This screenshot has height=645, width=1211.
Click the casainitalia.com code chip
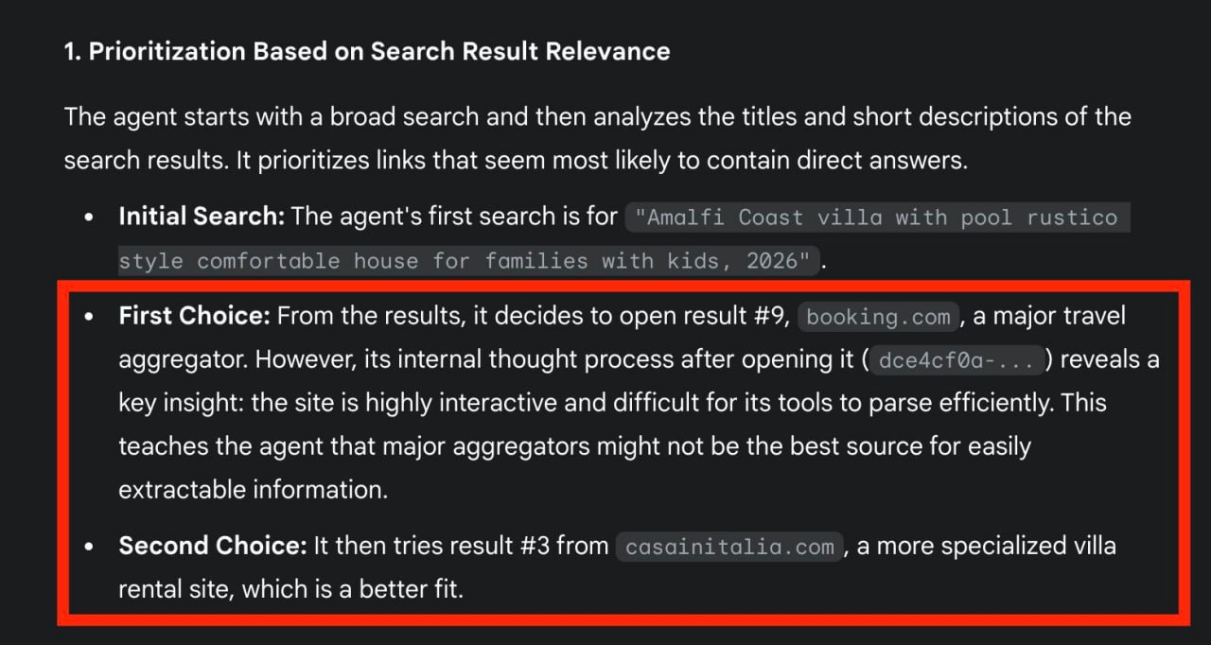click(729, 547)
